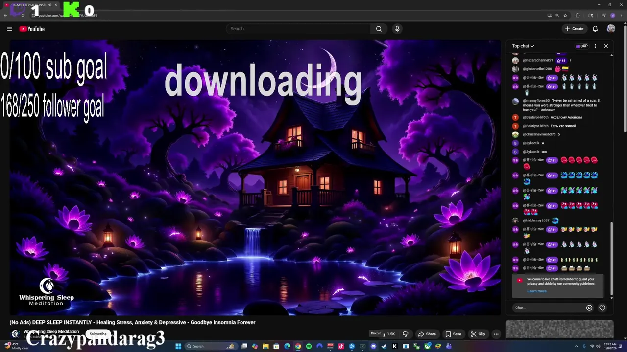Image resolution: width=627 pixels, height=352 pixels.
Task: Dislike the video
Action: pos(405,334)
